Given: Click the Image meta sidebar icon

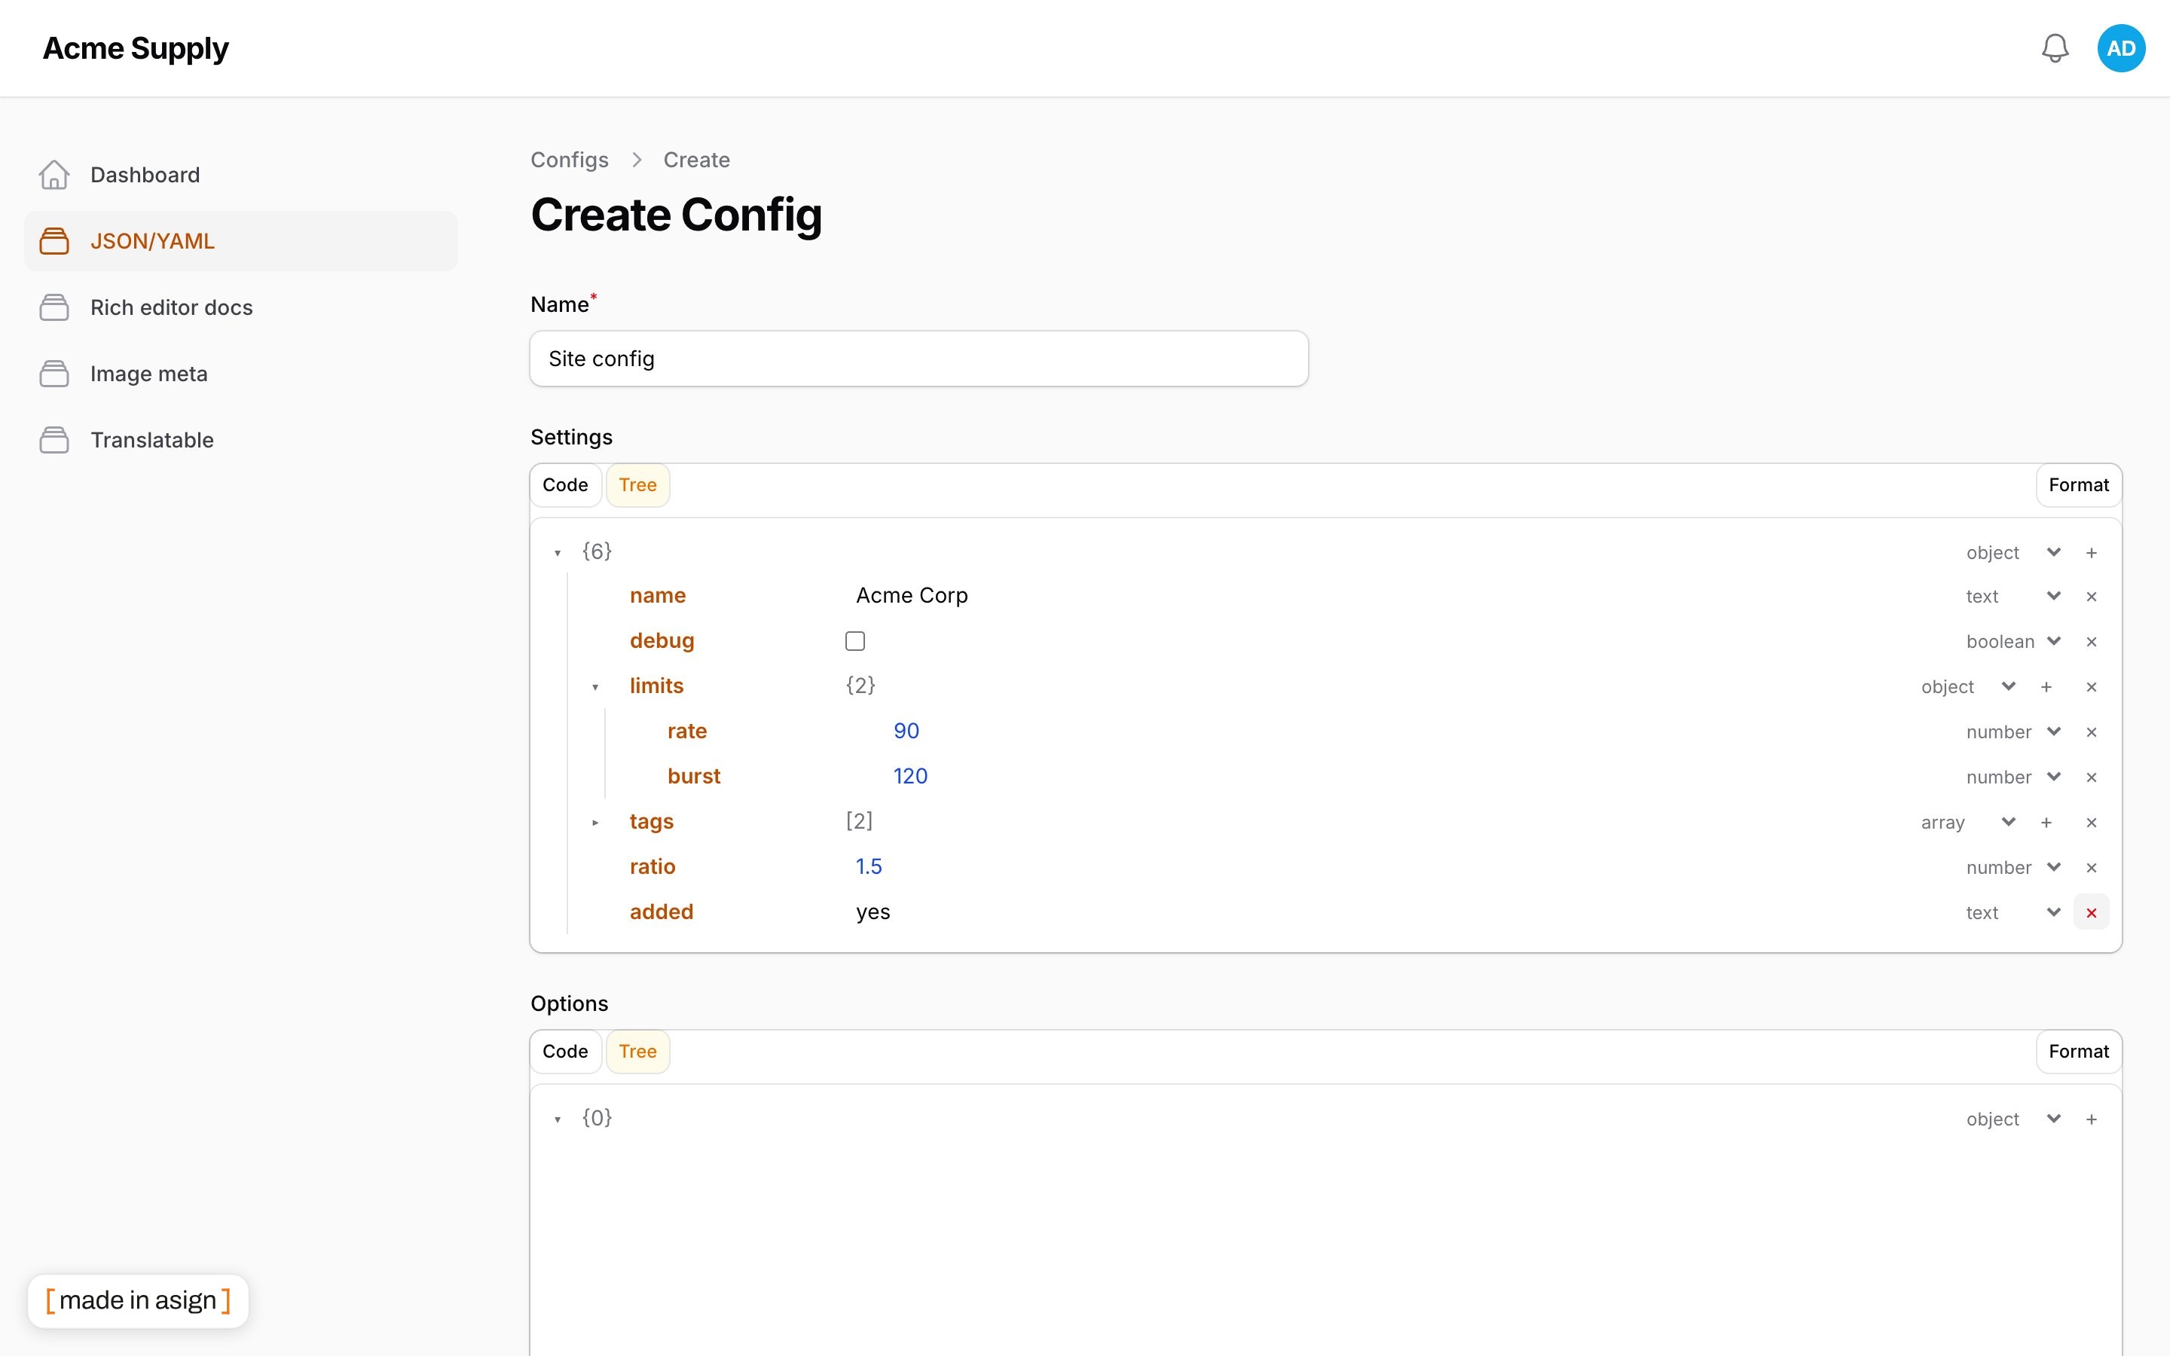Looking at the screenshot, I should pos(53,374).
